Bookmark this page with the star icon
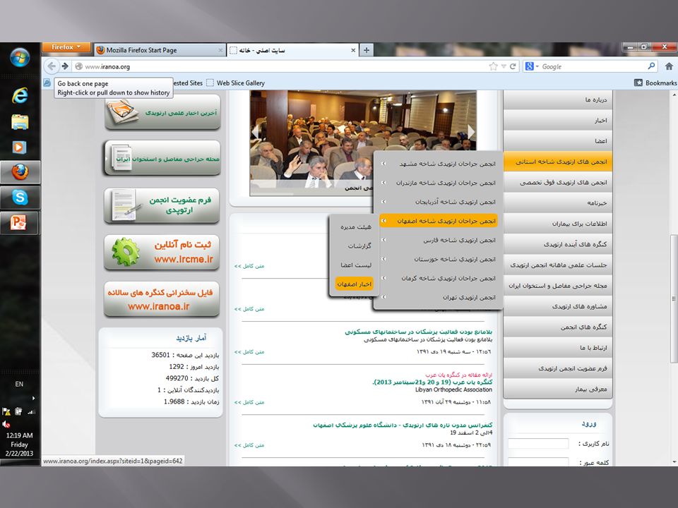 (x=493, y=66)
